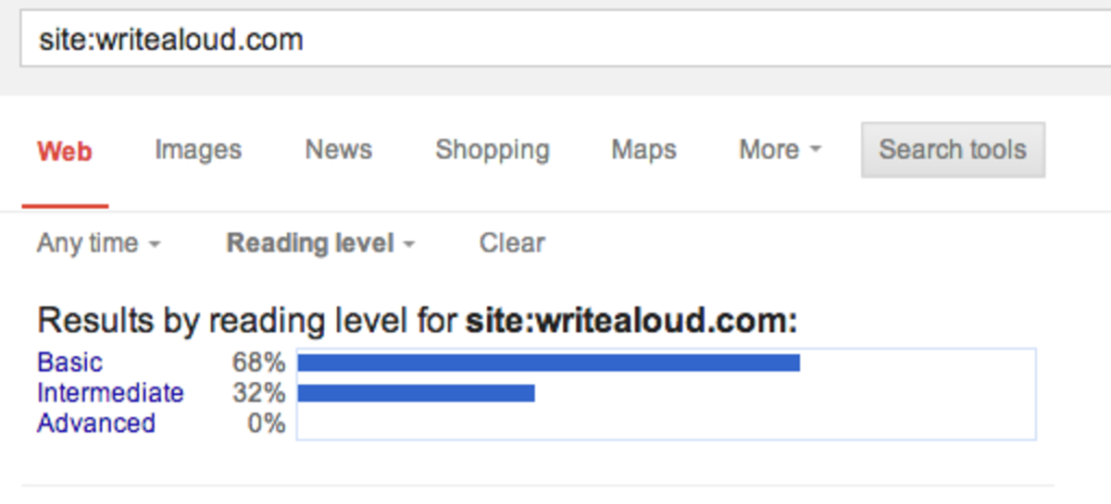Switch to the Images tab
The width and height of the screenshot is (1111, 504).
[x=198, y=150]
